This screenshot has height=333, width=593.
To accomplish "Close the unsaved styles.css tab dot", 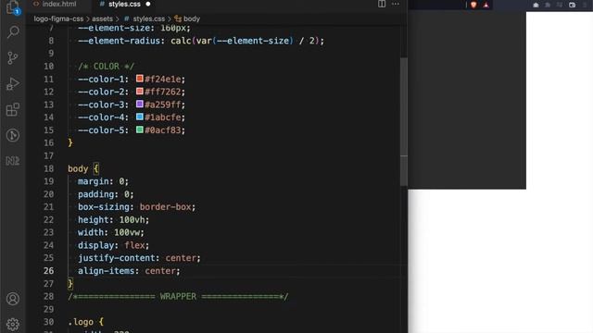I will tap(148, 4).
